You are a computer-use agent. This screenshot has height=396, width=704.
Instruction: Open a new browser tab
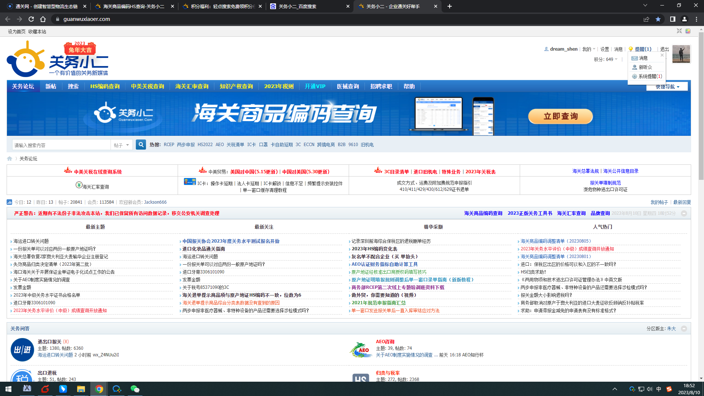pyautogui.click(x=450, y=6)
